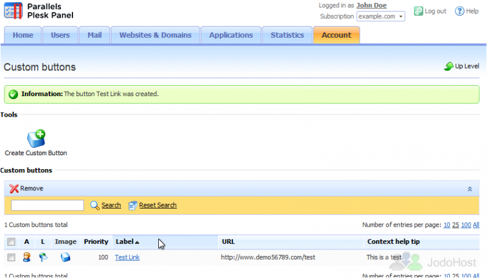Select the Account tab
Screen dimensions: 487x278
tap(337, 35)
